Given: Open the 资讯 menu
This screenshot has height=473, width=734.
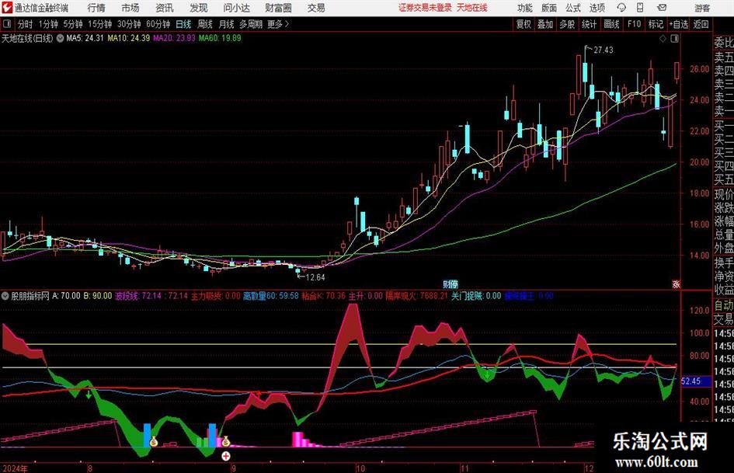Looking at the screenshot, I should coord(165,8).
